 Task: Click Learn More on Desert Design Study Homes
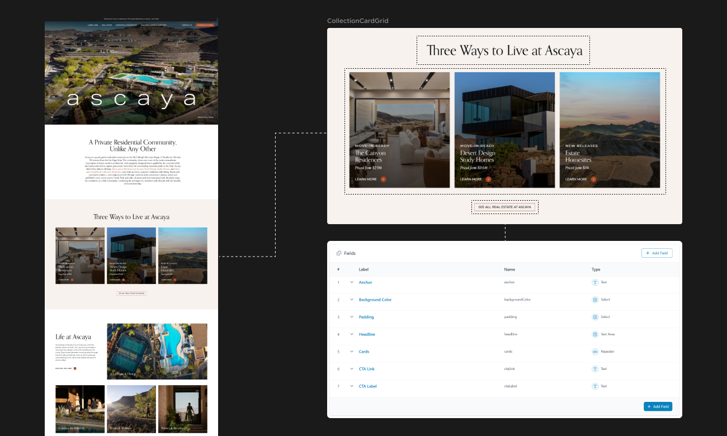[x=471, y=179]
